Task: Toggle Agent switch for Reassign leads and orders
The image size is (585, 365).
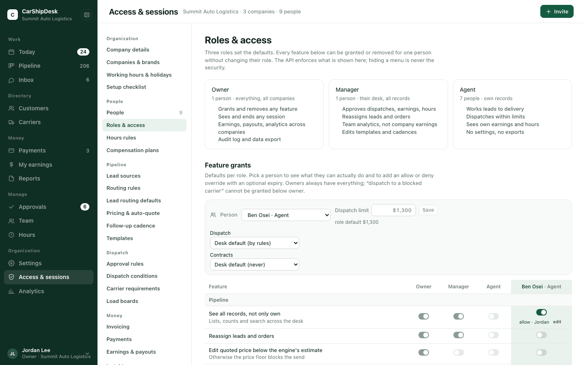Action: click(x=494, y=335)
